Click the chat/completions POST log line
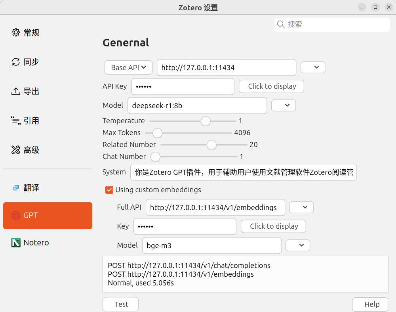396x312 pixels. pos(189,265)
